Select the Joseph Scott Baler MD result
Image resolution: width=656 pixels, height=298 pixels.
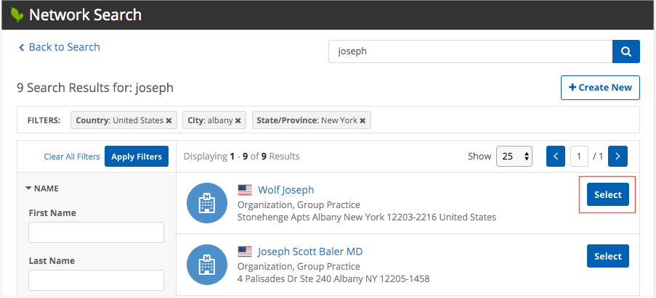[607, 256]
